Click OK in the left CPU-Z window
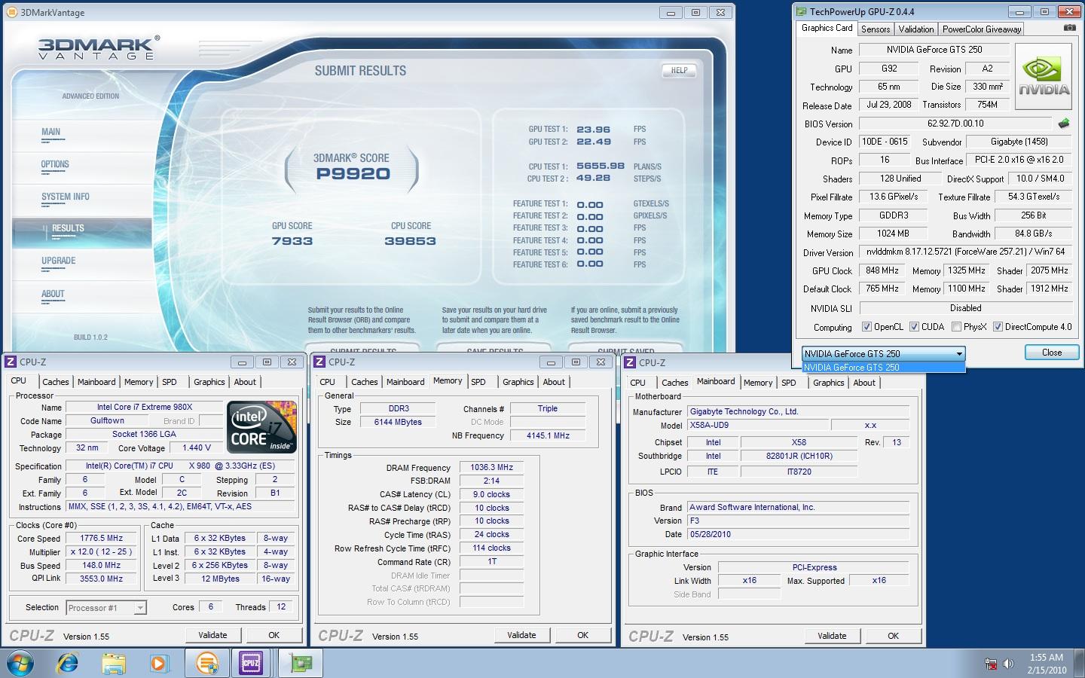Viewport: 1085px width, 678px height. click(x=274, y=635)
